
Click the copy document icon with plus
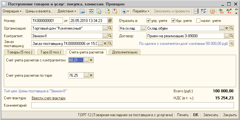pos(99,11)
